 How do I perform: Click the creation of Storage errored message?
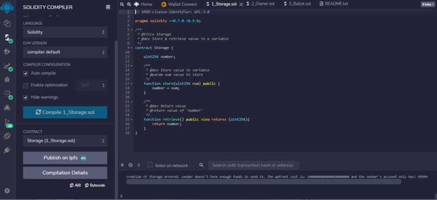[277, 177]
